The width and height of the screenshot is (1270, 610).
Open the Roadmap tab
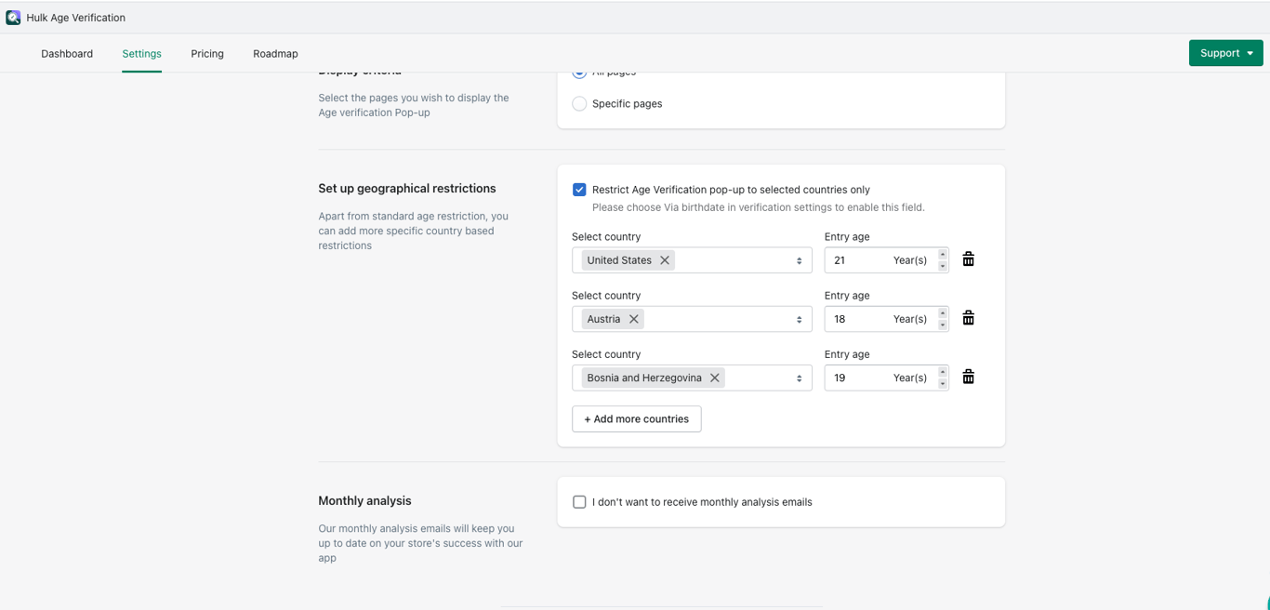pyautogui.click(x=275, y=54)
